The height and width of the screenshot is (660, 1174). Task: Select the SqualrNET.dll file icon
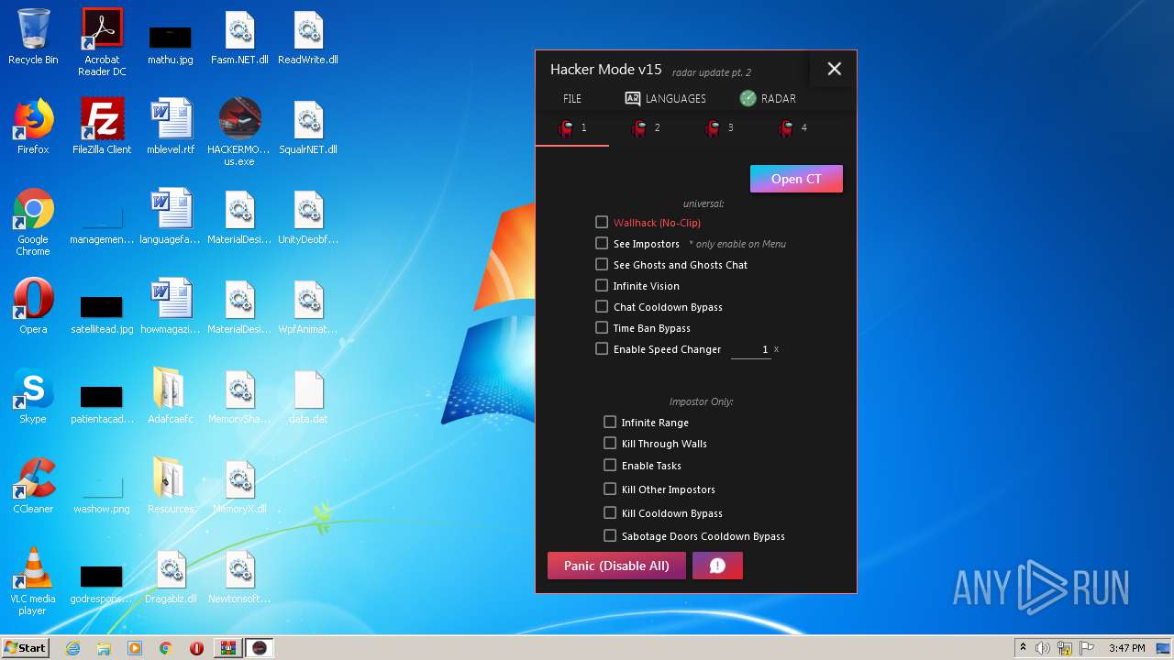[308, 126]
